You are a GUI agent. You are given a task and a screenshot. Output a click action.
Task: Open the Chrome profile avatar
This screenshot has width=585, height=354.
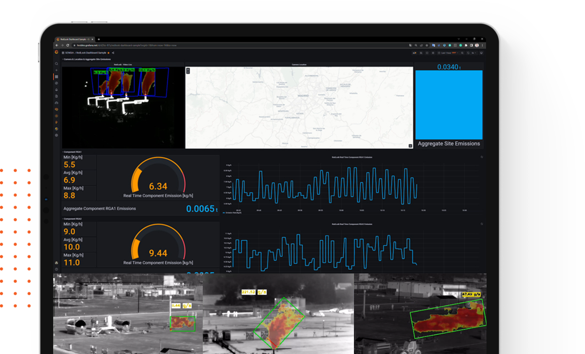(477, 45)
